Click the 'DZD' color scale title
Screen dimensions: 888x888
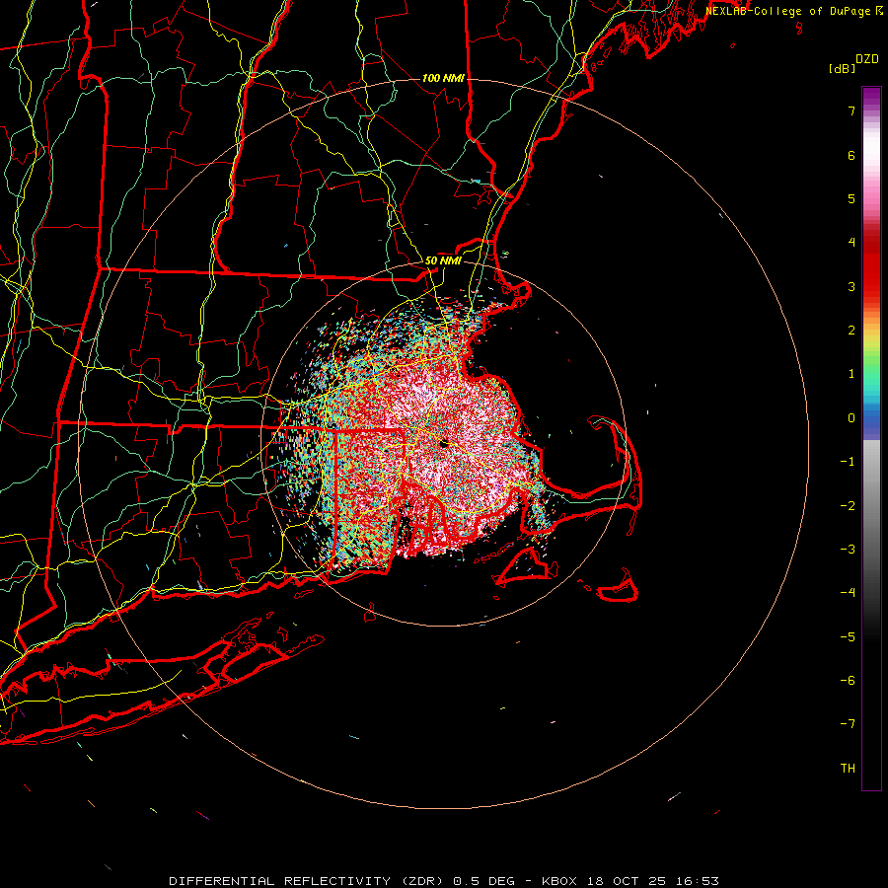click(x=867, y=59)
